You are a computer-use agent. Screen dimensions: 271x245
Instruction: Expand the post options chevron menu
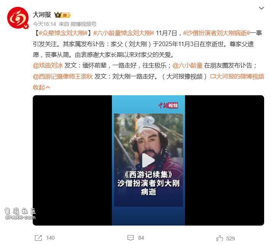click(261, 8)
